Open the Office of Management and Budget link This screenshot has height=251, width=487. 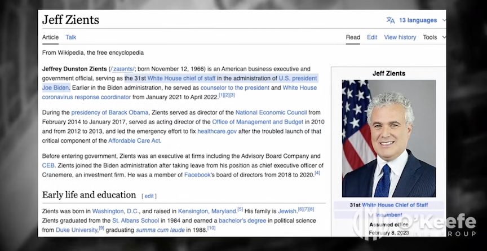pos(258,122)
